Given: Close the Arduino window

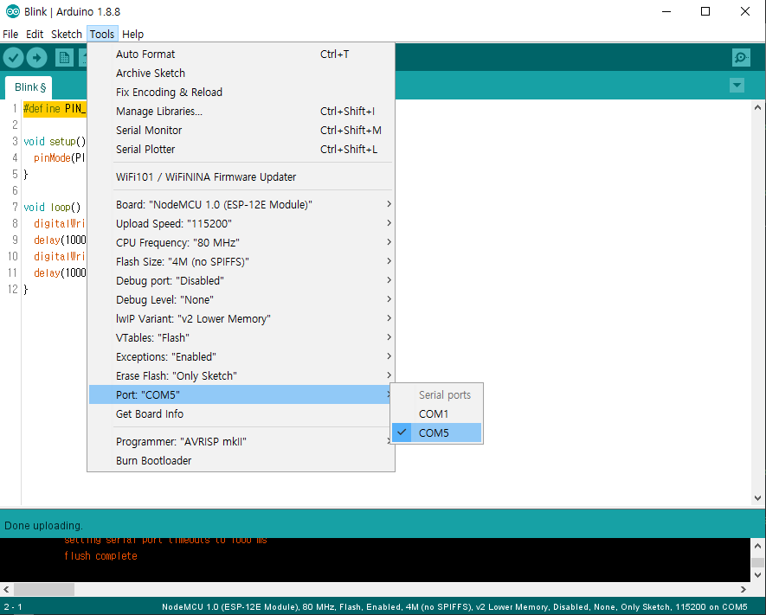Looking at the screenshot, I should (x=744, y=11).
